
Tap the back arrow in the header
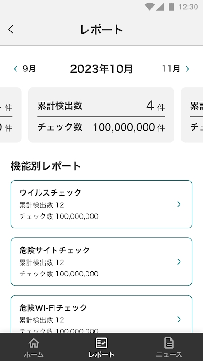[x=11, y=30]
